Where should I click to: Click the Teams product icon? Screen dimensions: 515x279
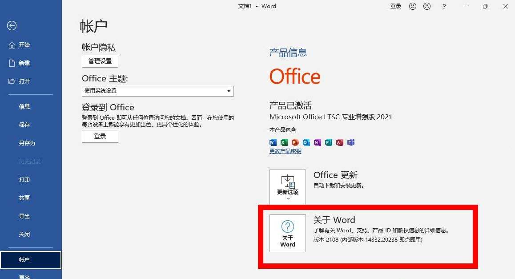click(x=351, y=142)
